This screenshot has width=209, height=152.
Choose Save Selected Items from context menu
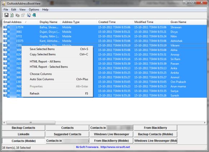point(57,49)
